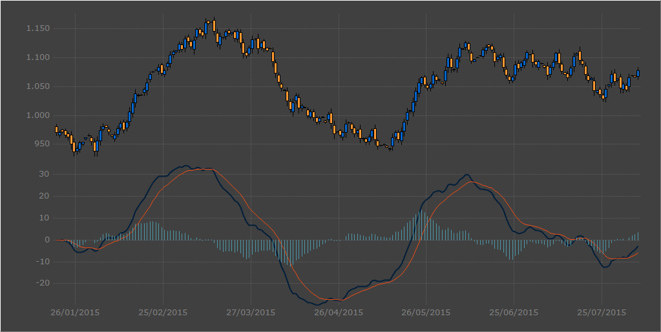Select the 25/06/2015 date label
This screenshot has width=661, height=332.
[514, 312]
